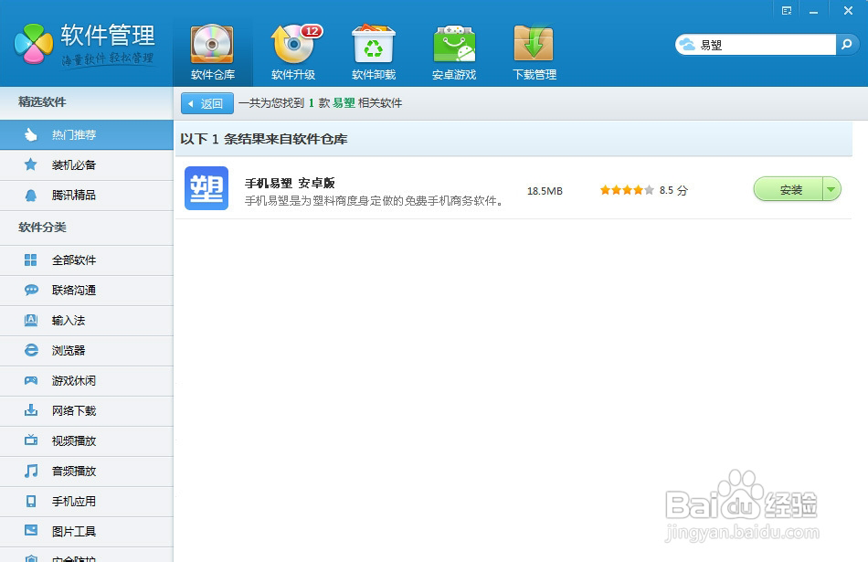Open the 游戏休闲 category
The height and width of the screenshot is (562, 868).
point(87,381)
